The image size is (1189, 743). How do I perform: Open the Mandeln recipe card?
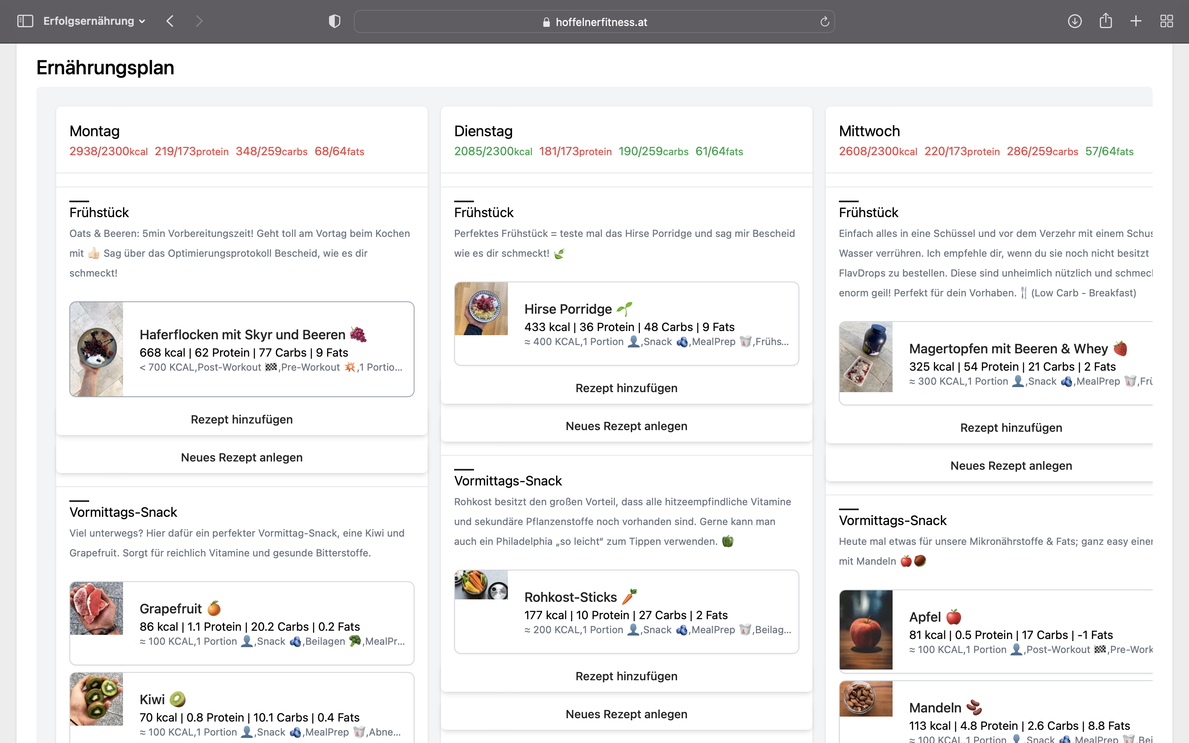click(x=996, y=712)
